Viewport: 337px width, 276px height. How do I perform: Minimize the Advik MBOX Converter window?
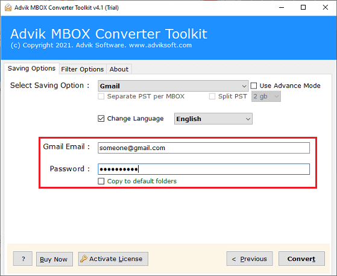(282, 7)
